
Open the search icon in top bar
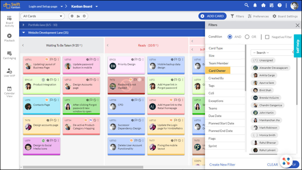tap(247, 5)
